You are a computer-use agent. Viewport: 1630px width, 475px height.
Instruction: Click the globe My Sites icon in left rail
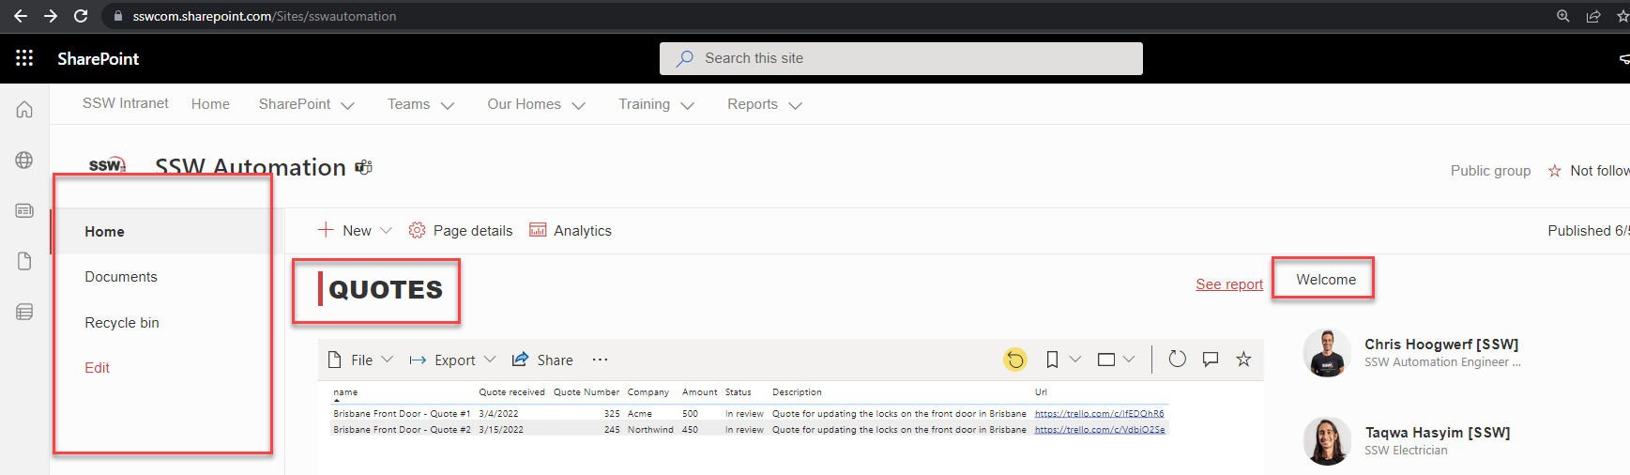click(x=24, y=161)
